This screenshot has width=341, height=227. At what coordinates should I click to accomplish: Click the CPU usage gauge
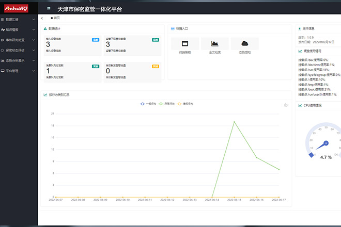pos(324,142)
